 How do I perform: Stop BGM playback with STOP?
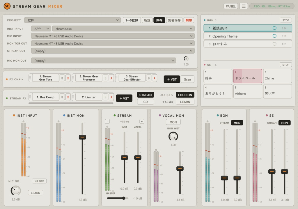286,20
